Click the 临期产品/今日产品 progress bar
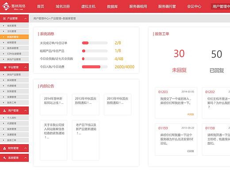The height and width of the screenshot is (173, 230). [x=95, y=51]
